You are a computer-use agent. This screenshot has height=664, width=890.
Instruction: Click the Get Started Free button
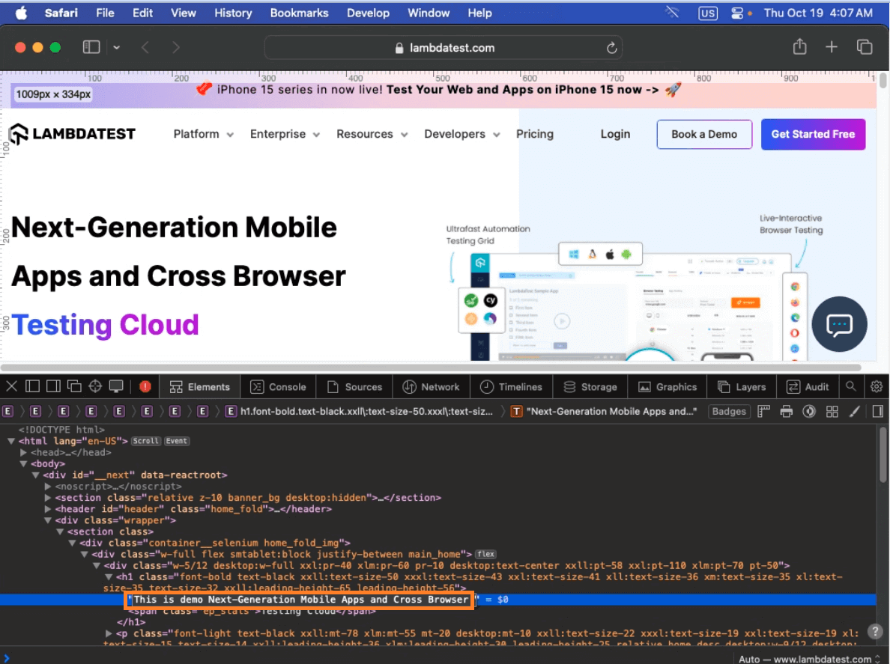click(x=813, y=134)
